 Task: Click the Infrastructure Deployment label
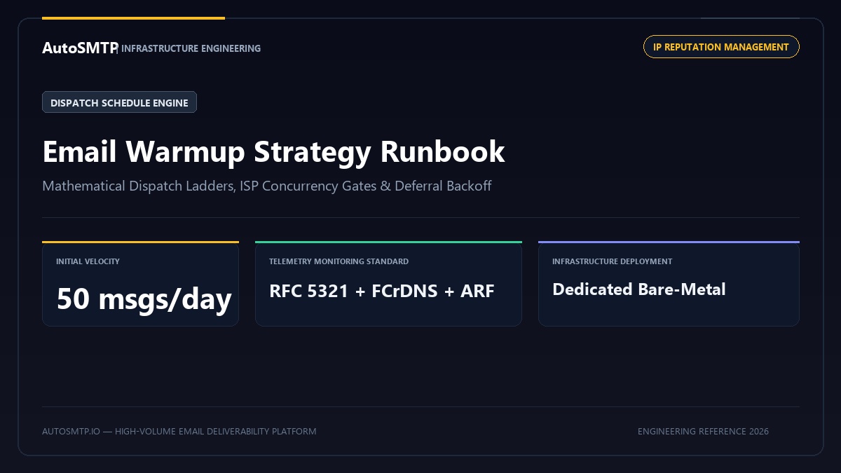[612, 261]
